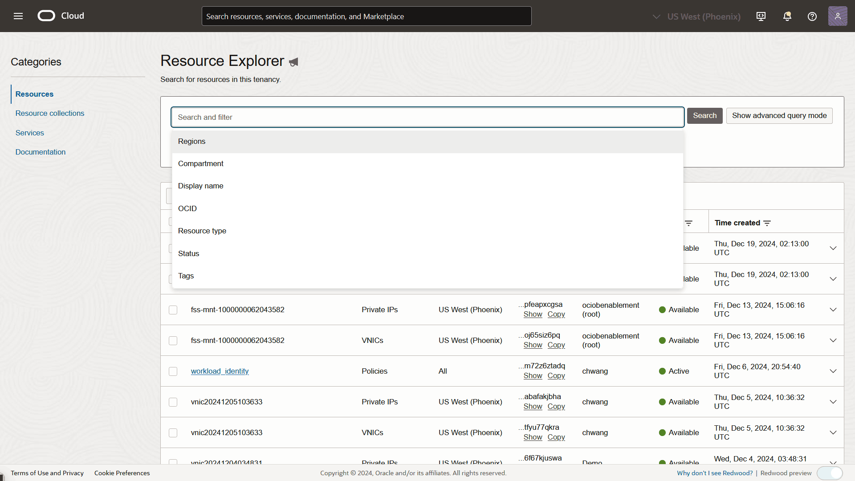Click the announcement megaphone icon next to the title
Viewport: 855px width, 481px height.
coord(293,62)
